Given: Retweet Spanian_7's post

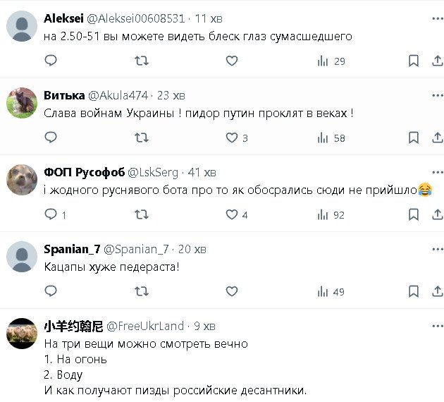Looking at the screenshot, I should pyautogui.click(x=141, y=292).
